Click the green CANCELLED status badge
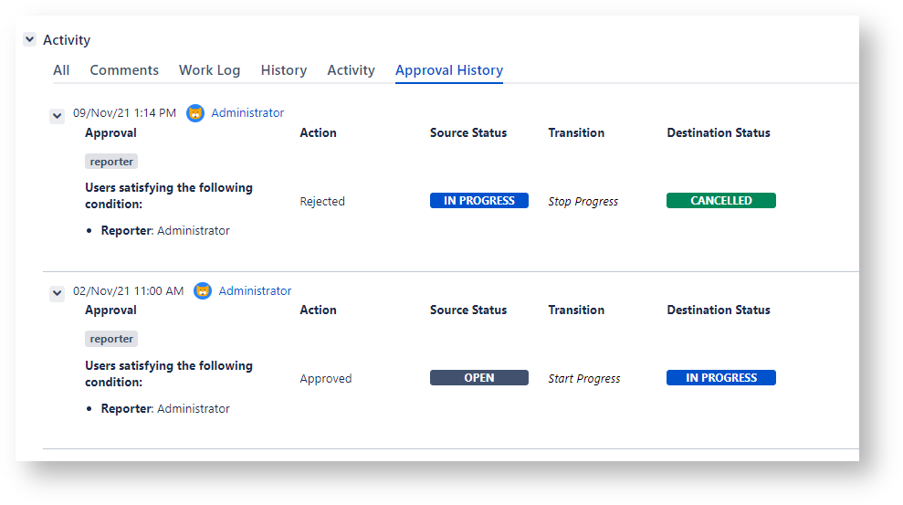 [x=720, y=201]
